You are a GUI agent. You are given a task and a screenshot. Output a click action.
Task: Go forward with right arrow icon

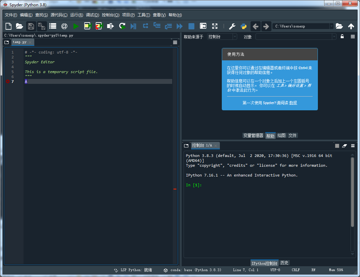coord(266,26)
